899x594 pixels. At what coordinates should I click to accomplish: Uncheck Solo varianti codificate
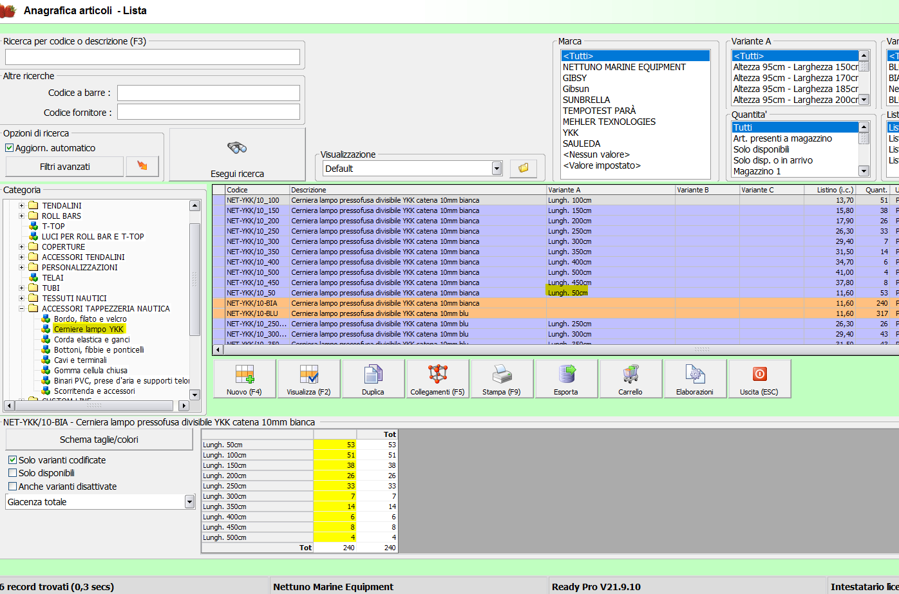(x=13, y=460)
